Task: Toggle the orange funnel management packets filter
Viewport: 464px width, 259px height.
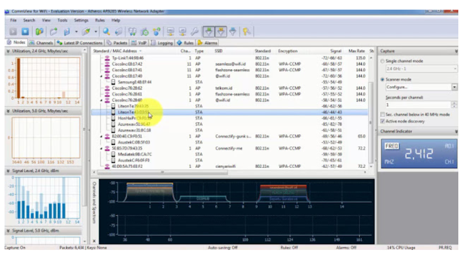Action: (x=221, y=31)
